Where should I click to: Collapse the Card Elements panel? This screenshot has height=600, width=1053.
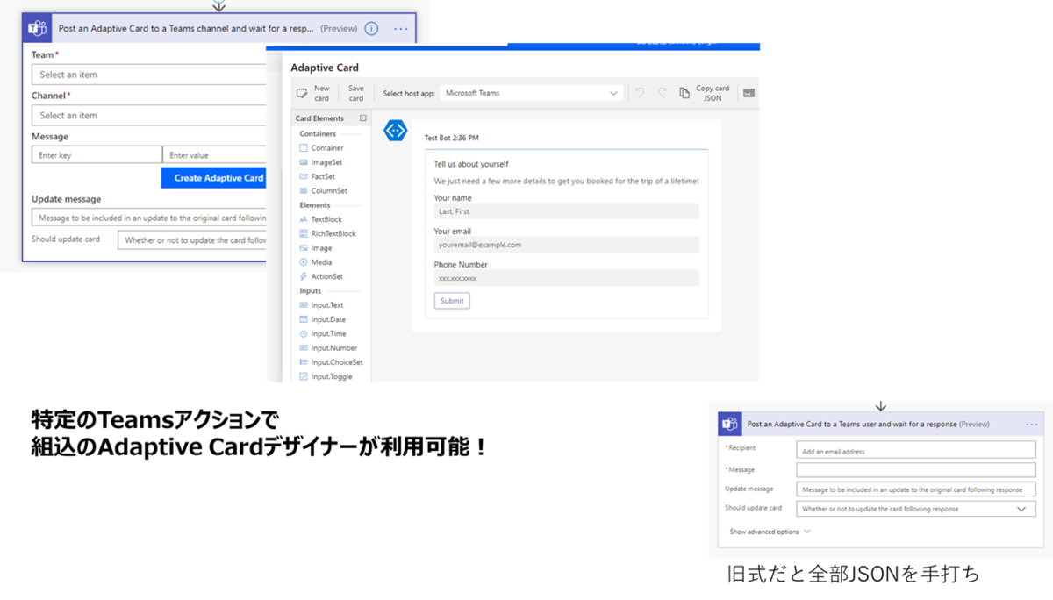[362, 118]
